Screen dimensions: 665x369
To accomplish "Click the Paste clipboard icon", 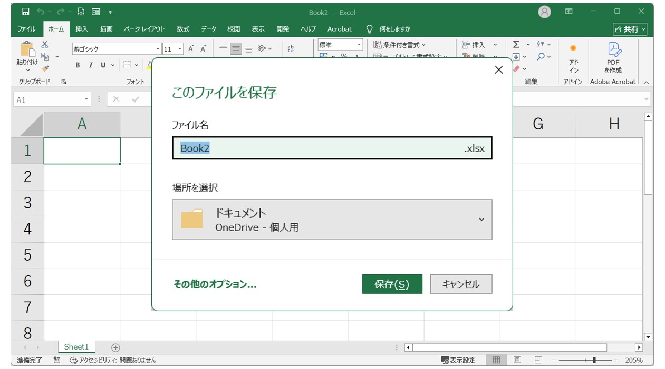I will pyautogui.click(x=27, y=49).
